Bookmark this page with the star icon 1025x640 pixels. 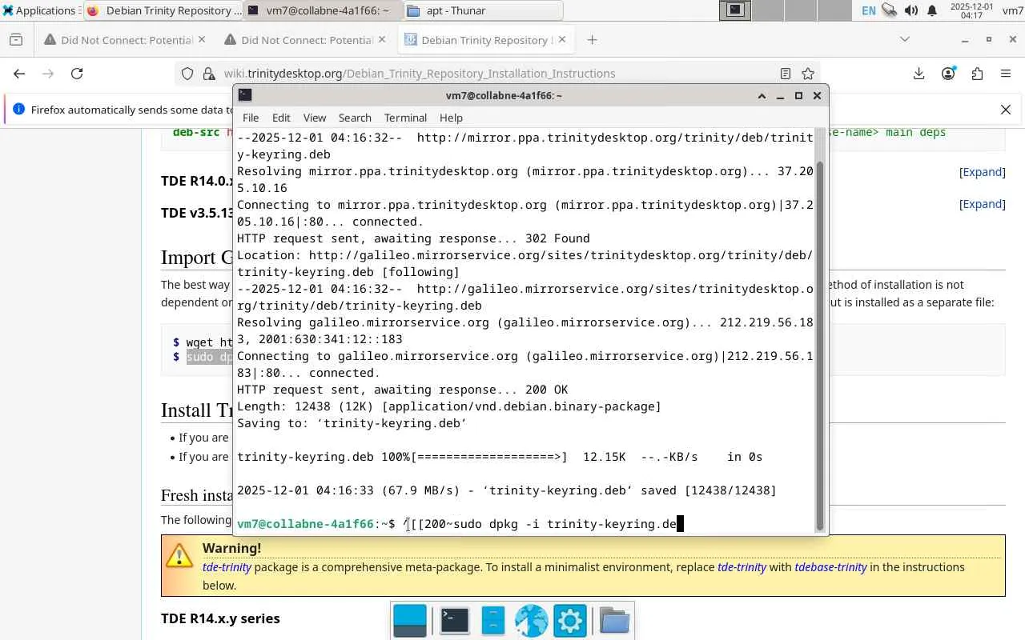(808, 74)
